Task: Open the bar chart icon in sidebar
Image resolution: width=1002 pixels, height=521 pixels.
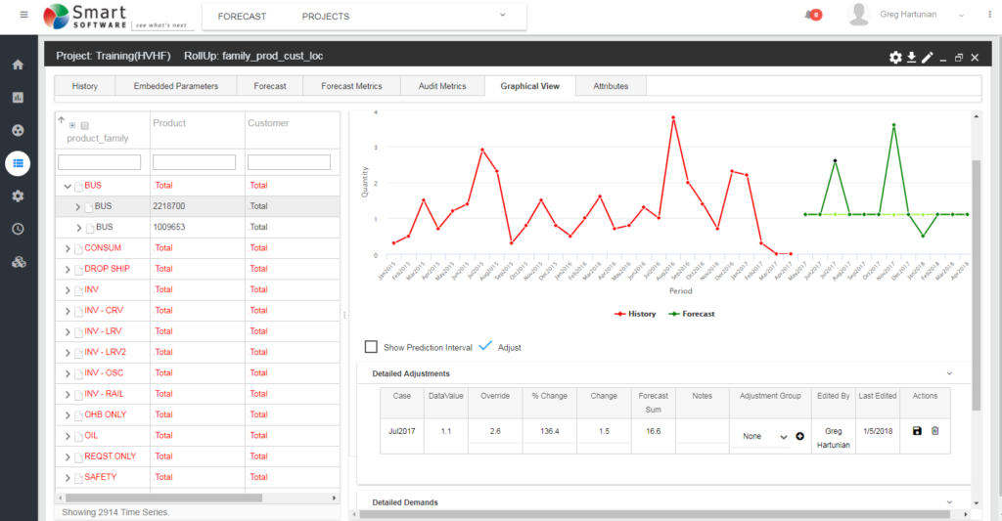Action: click(18, 98)
